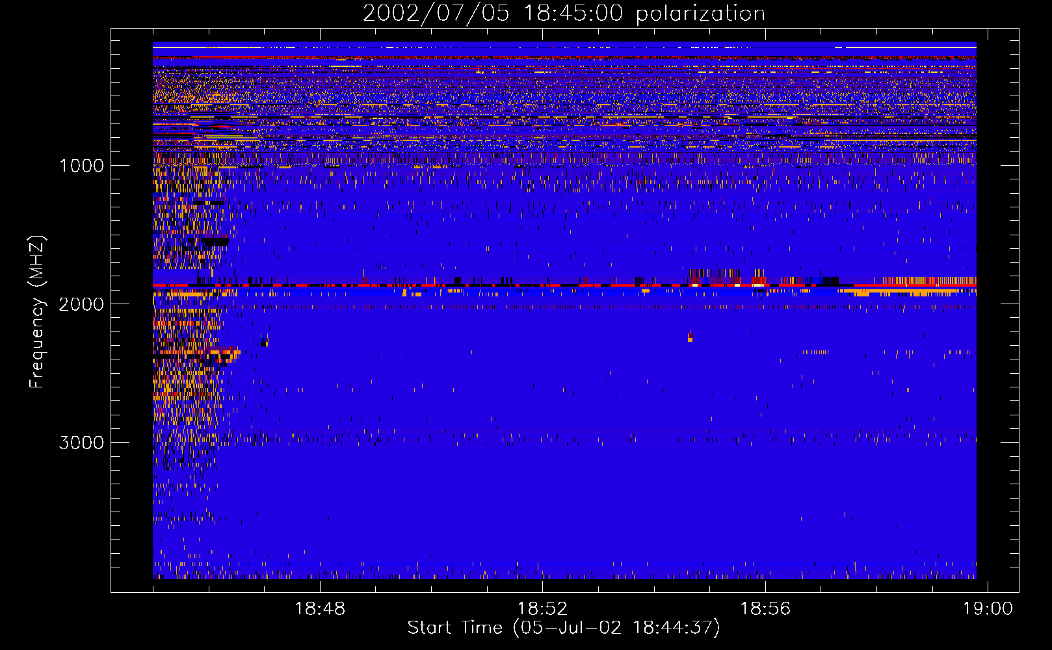Click the 3000 frequency tick label
This screenshot has width=1052, height=650.
[x=81, y=443]
